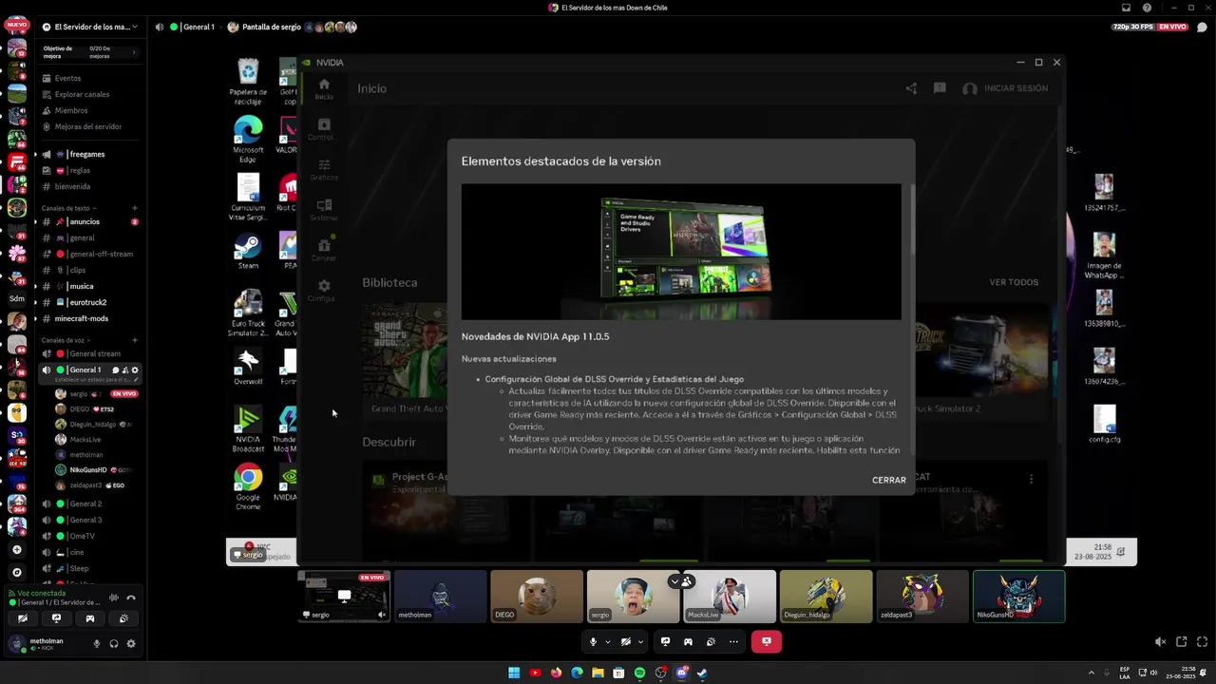This screenshot has width=1216, height=684.
Task: Open Overwolf shortcut on shared desktop
Action: point(248,368)
